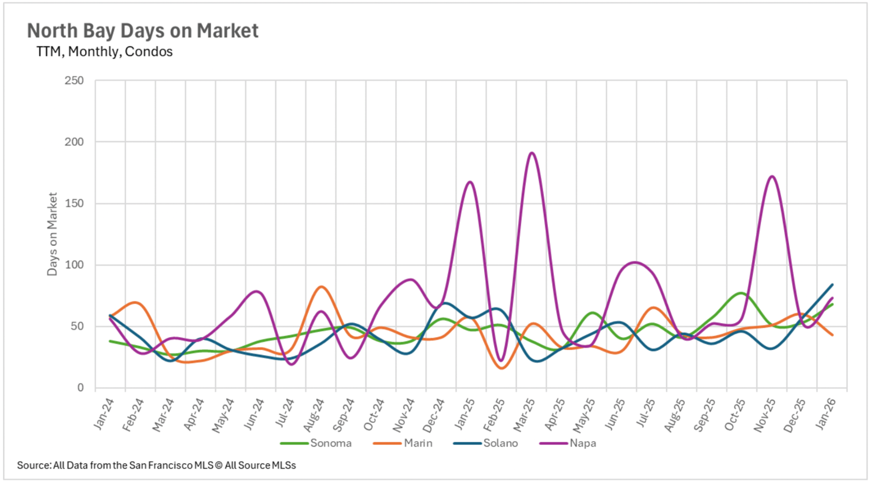Select the Jan-24 x-axis label
The height and width of the screenshot is (484, 871).
104,413
